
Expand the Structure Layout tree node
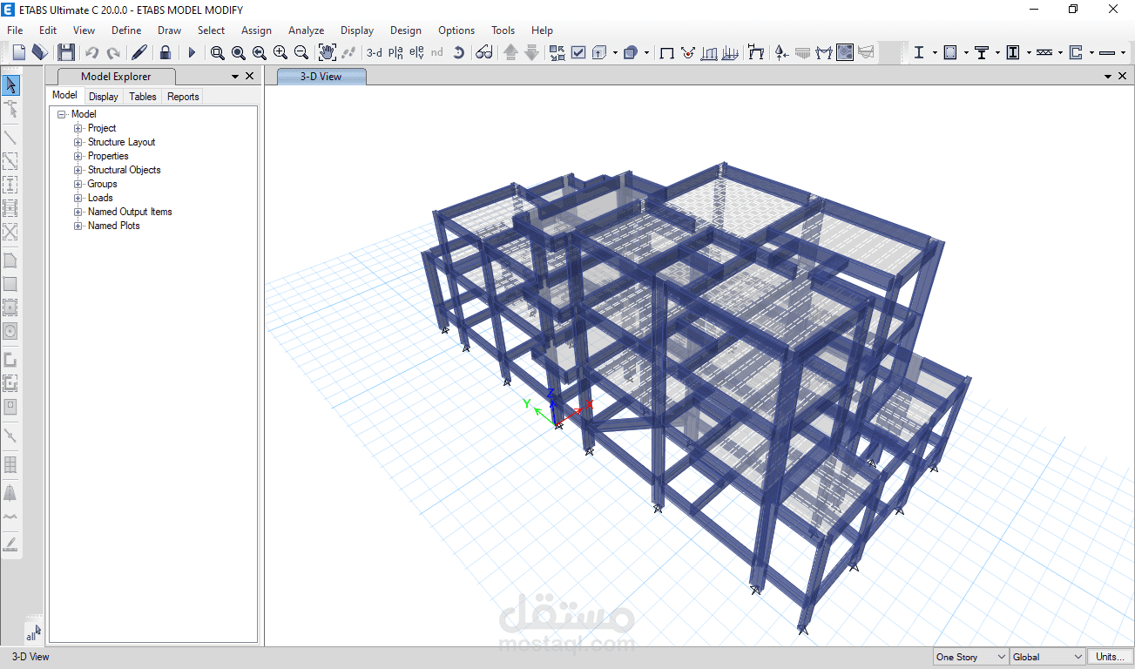tap(78, 142)
